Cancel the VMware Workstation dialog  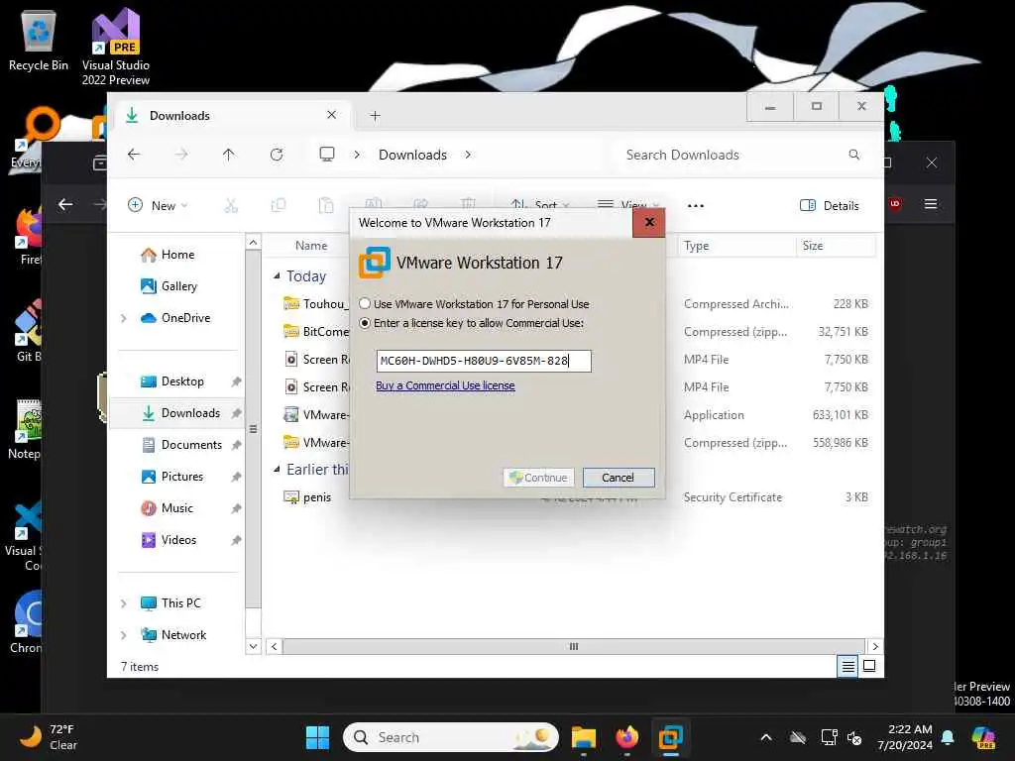tap(619, 478)
